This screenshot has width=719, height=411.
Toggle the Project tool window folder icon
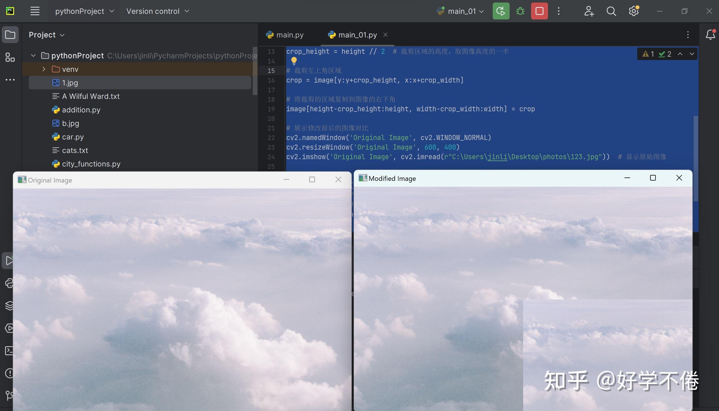[x=10, y=35]
